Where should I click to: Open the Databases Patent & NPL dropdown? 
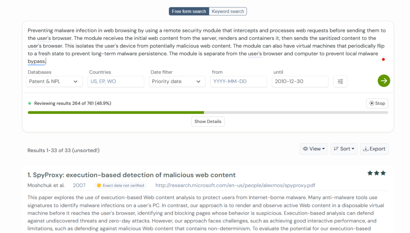pyautogui.click(x=54, y=82)
